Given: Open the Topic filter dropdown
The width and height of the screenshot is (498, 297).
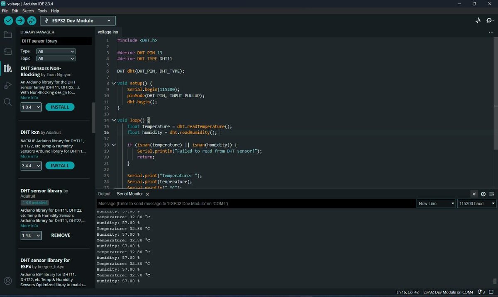Looking at the screenshot, I should click(x=56, y=59).
